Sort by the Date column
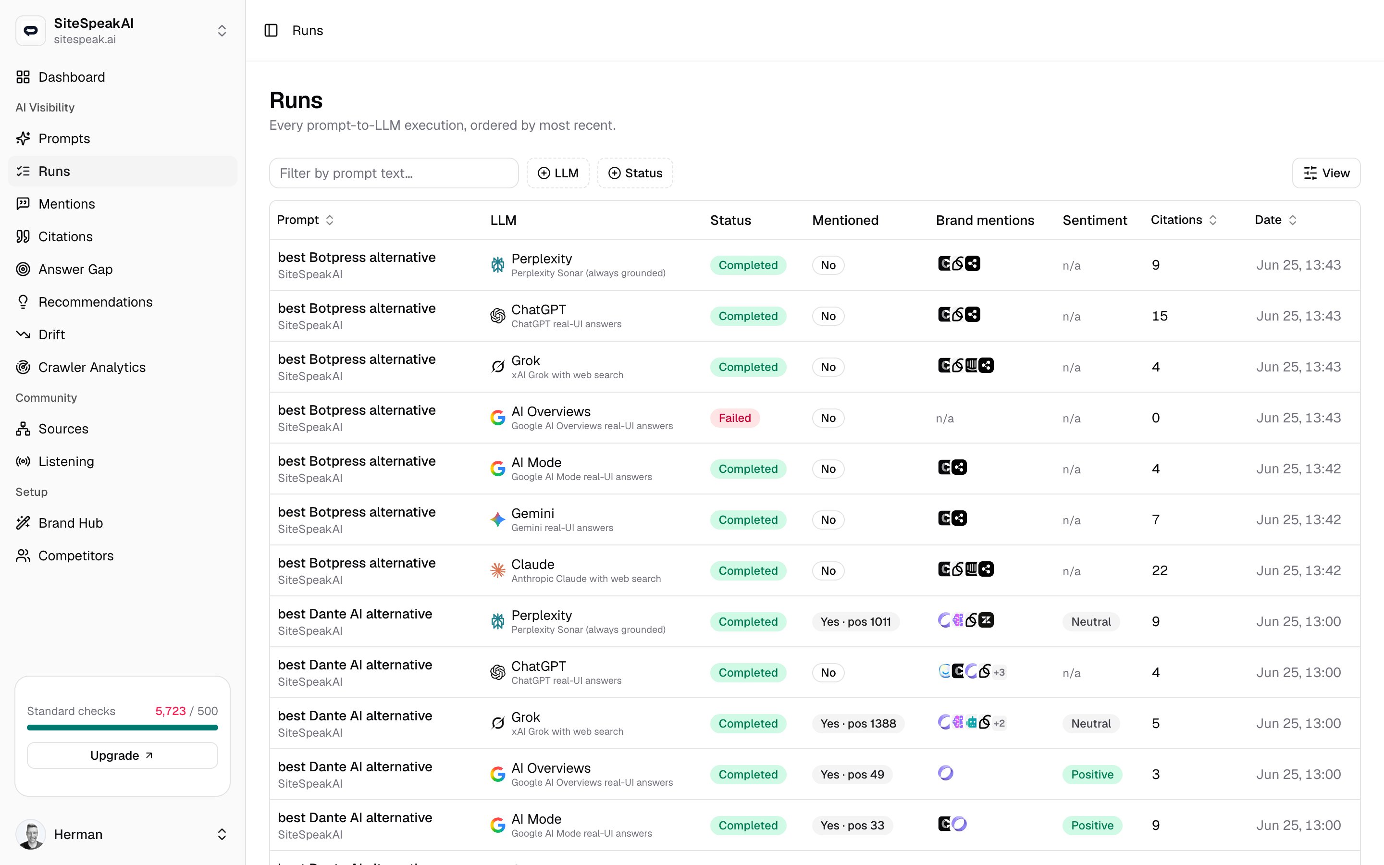This screenshot has height=865, width=1384. pyautogui.click(x=1275, y=220)
